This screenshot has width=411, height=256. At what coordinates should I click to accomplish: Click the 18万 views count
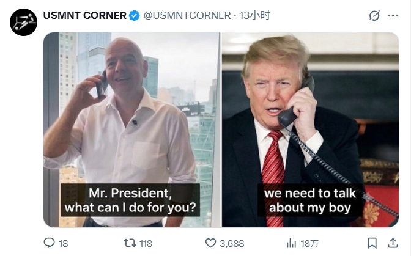[x=309, y=244]
